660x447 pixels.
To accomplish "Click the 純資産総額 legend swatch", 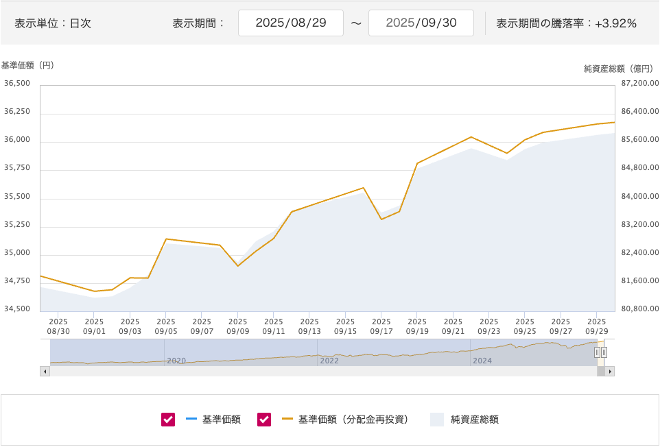I will (437, 420).
